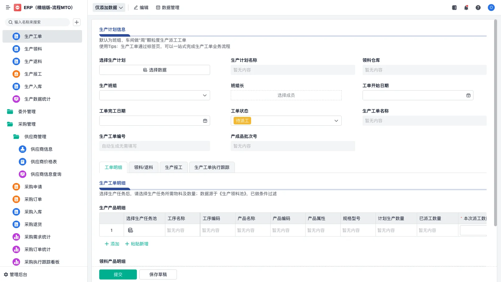Open the help question mark icon

(478, 8)
